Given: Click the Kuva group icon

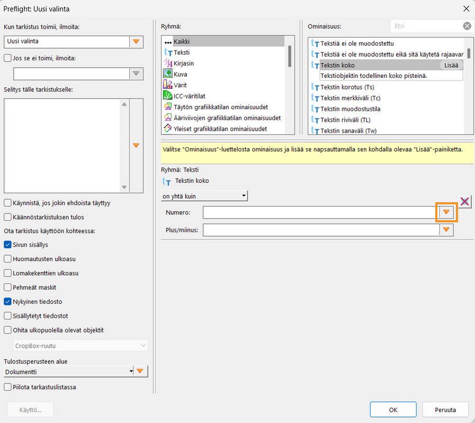Looking at the screenshot, I should pos(168,74).
